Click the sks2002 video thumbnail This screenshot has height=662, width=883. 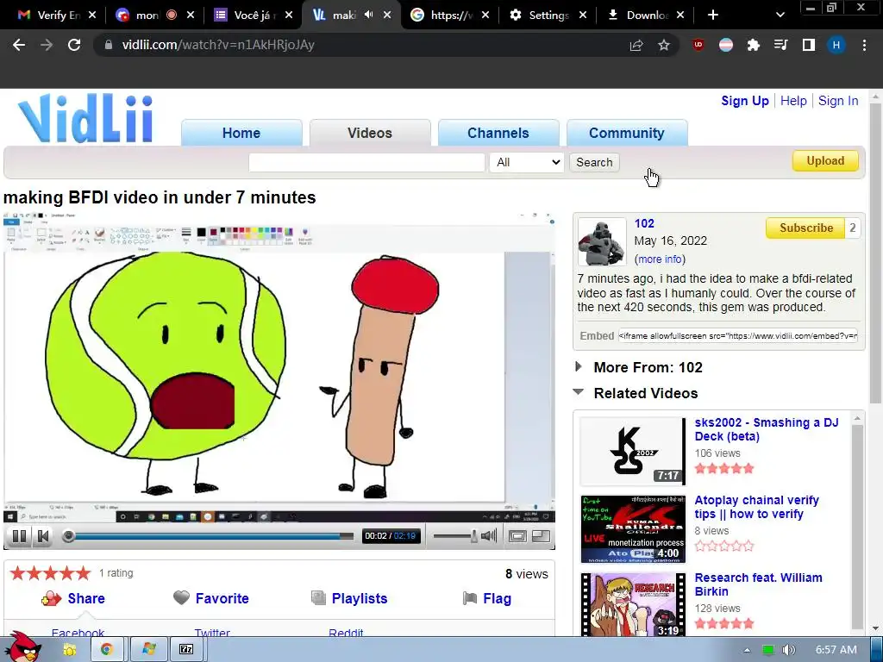(x=632, y=451)
